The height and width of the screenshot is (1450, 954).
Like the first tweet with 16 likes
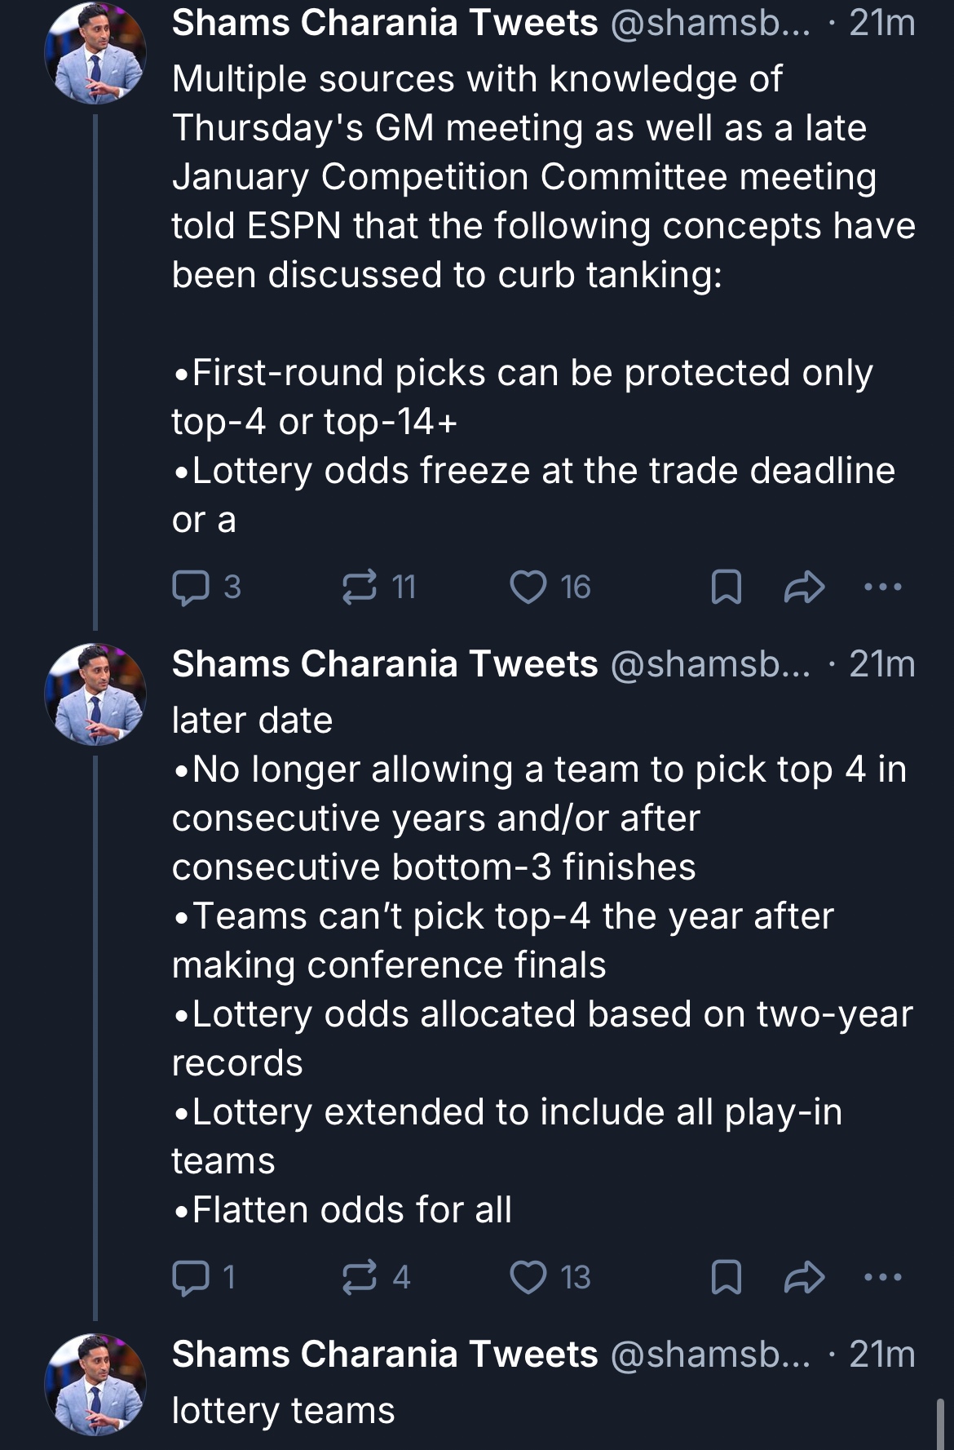tap(528, 587)
